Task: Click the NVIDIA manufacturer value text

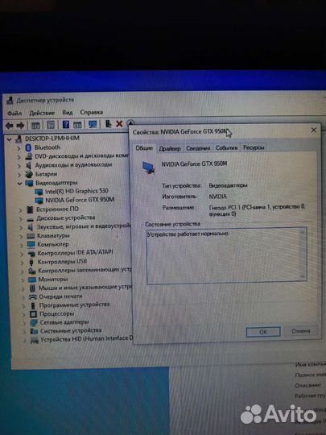Action: [x=217, y=197]
